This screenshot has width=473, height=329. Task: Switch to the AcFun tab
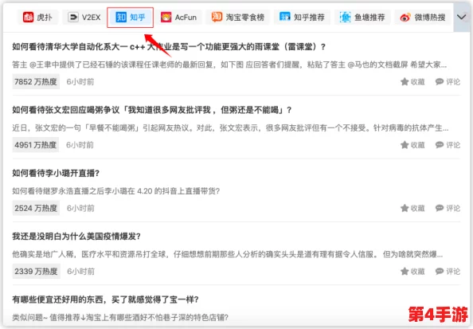[x=179, y=18]
